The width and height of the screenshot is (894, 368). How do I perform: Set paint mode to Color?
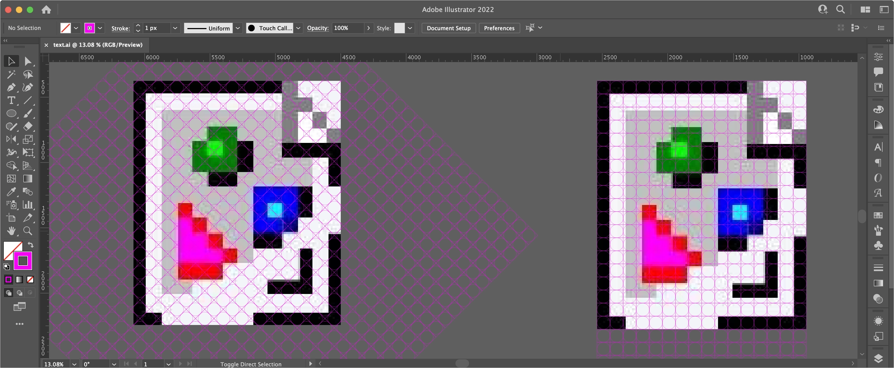8,280
